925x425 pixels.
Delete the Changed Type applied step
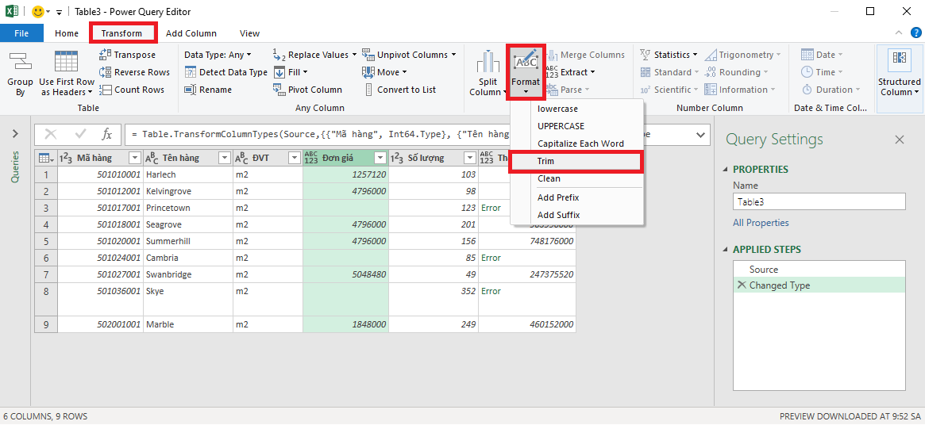742,285
